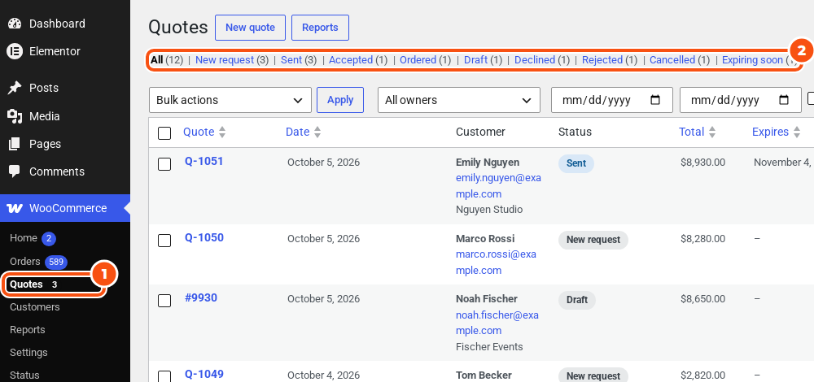This screenshot has height=382, width=814.
Task: Email marco.rossi@example.com
Action: [497, 263]
